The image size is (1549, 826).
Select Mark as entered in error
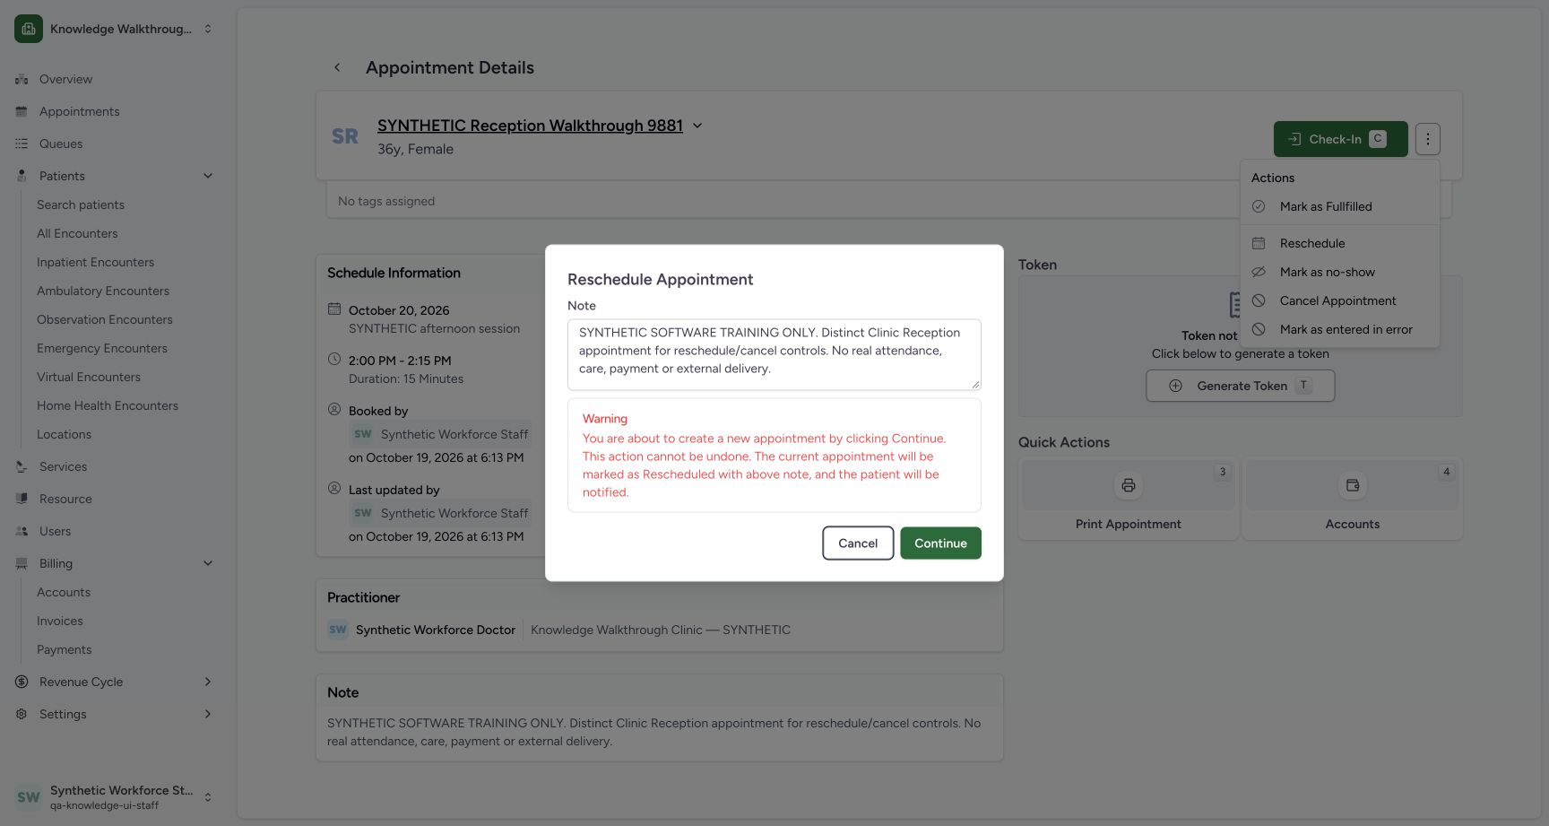[1339, 329]
